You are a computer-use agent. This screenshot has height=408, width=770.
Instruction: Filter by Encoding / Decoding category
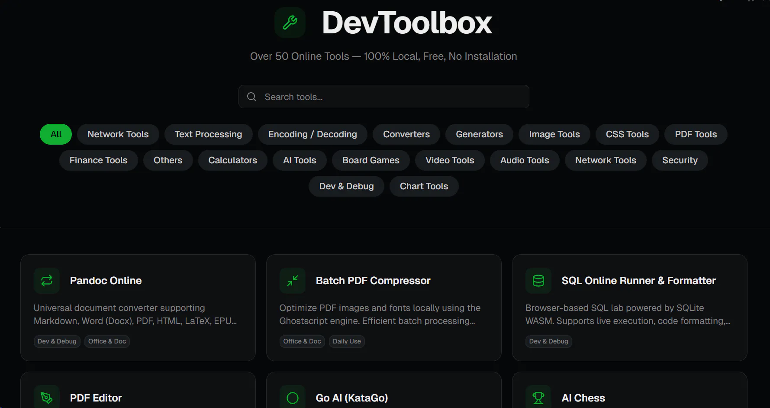click(x=313, y=134)
